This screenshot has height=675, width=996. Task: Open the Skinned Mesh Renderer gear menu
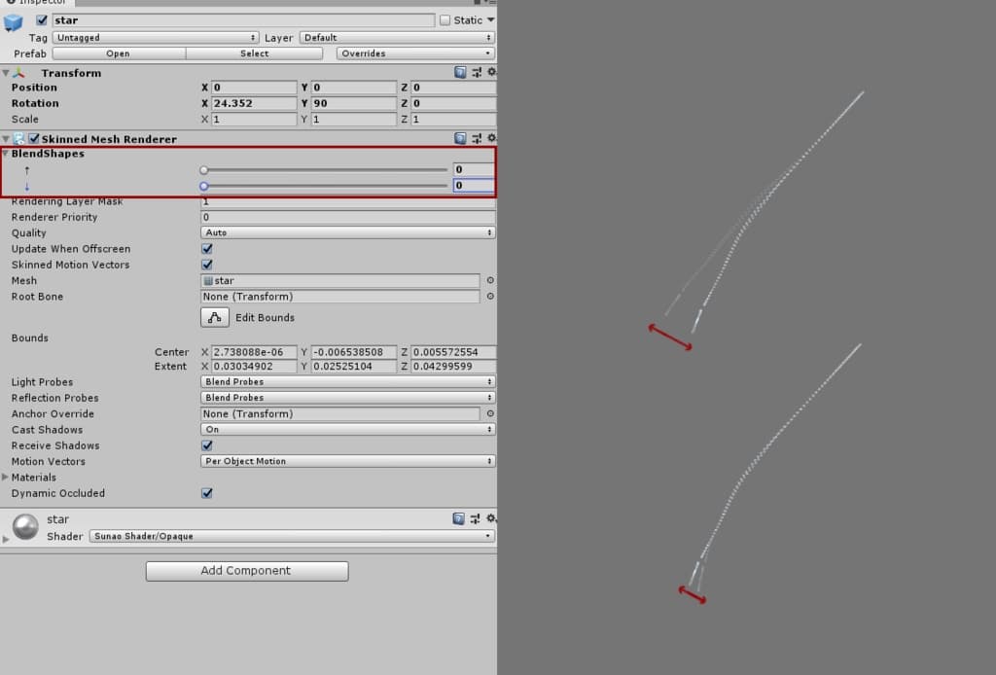pyautogui.click(x=491, y=139)
